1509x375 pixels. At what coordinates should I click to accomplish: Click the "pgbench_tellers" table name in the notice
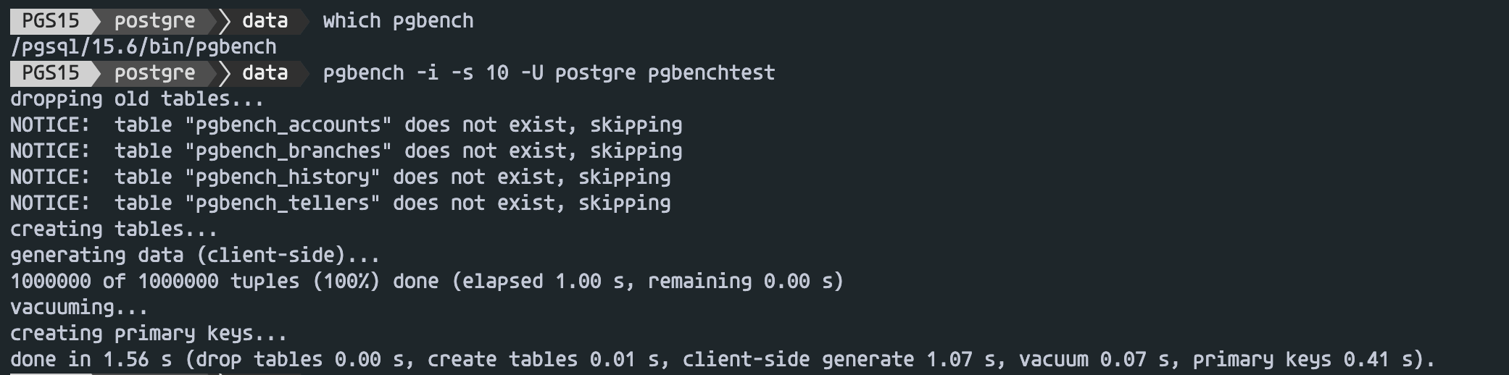point(282,203)
